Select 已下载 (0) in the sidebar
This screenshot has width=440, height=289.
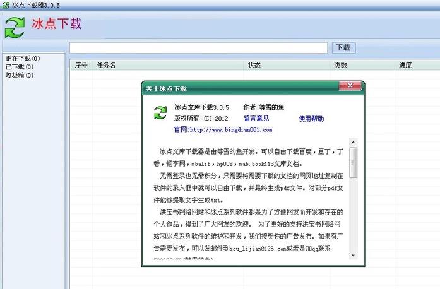point(20,67)
